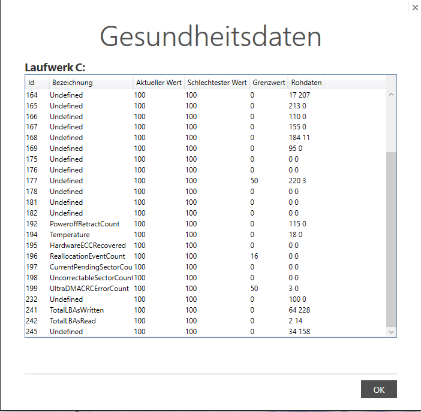Click raw data value 17 207
The width and height of the screenshot is (421, 412).
tap(299, 95)
